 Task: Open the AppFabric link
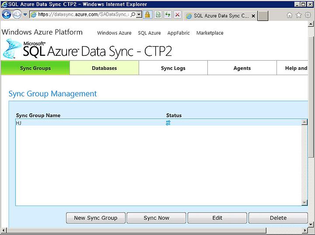tap(178, 33)
